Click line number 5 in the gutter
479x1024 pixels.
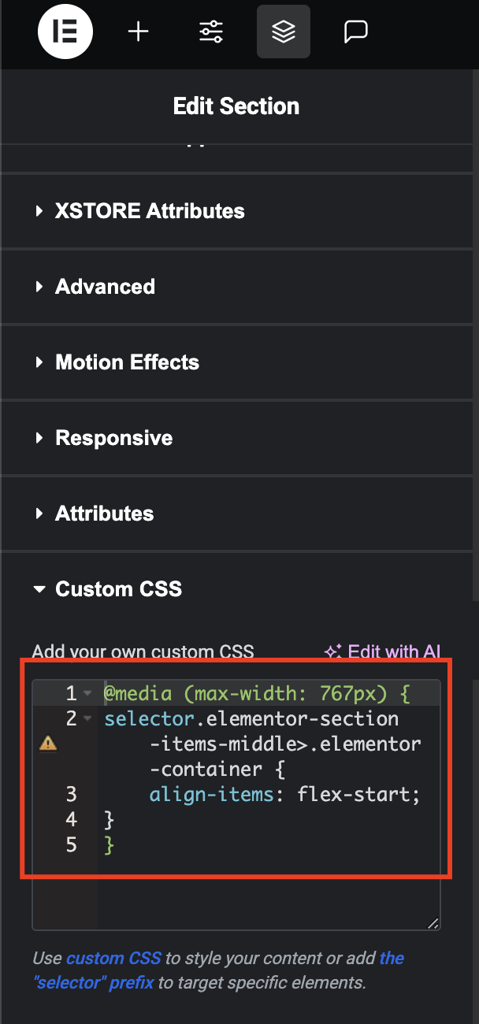click(72, 845)
